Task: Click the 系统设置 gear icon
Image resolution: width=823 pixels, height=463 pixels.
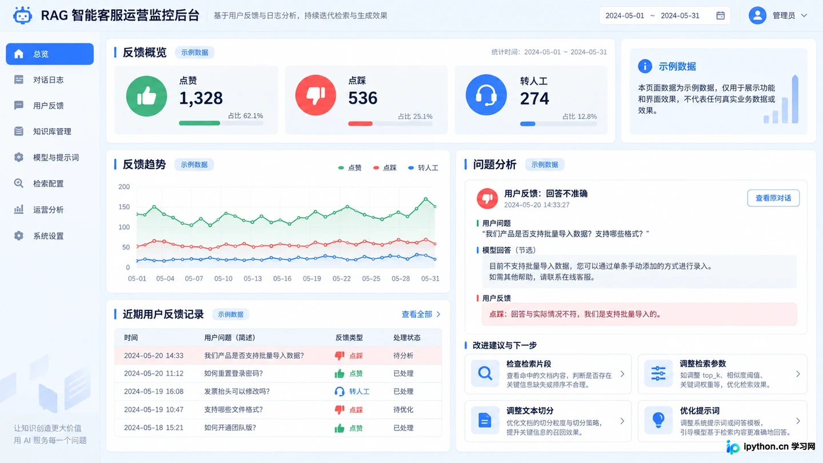Action: (x=19, y=236)
